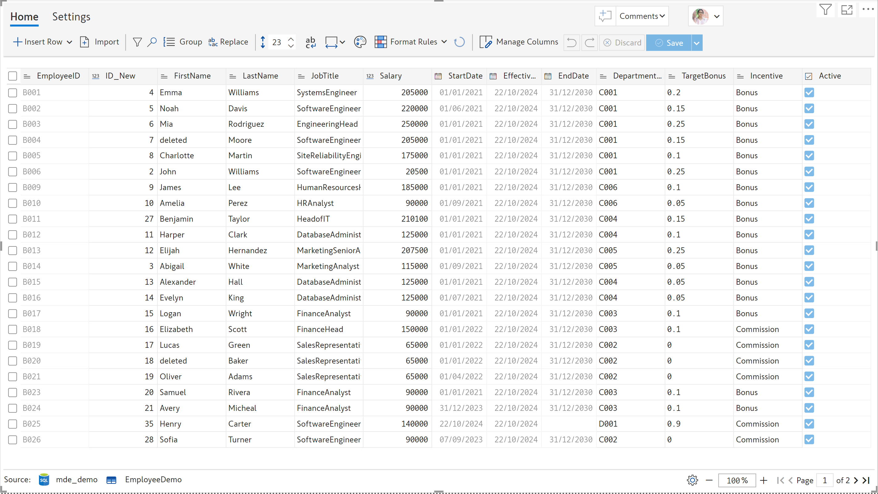878x494 pixels.
Task: Uncheck Active checkbox for Emma Williams row
Action: coord(809,92)
